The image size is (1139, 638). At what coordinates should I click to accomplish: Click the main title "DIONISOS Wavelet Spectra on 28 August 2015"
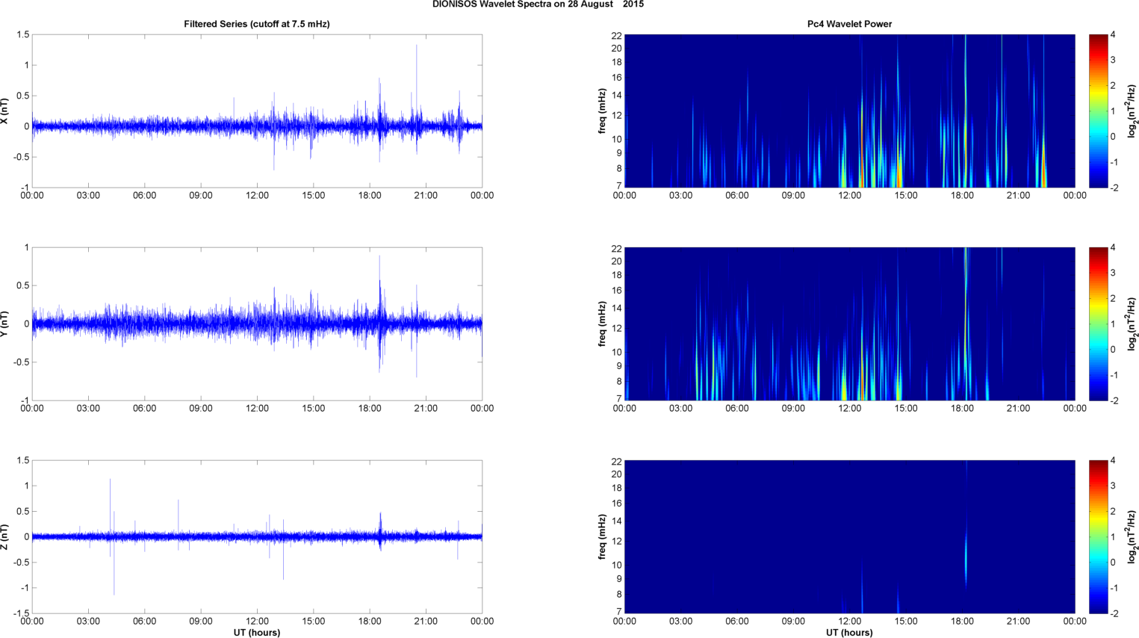(x=538, y=4)
